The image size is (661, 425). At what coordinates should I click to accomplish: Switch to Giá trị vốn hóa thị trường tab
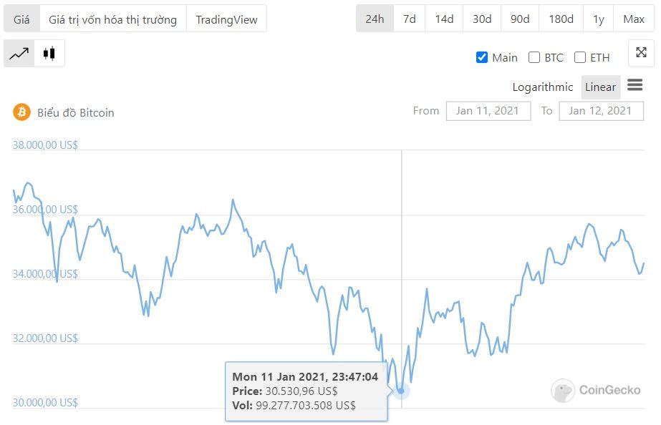pos(112,19)
